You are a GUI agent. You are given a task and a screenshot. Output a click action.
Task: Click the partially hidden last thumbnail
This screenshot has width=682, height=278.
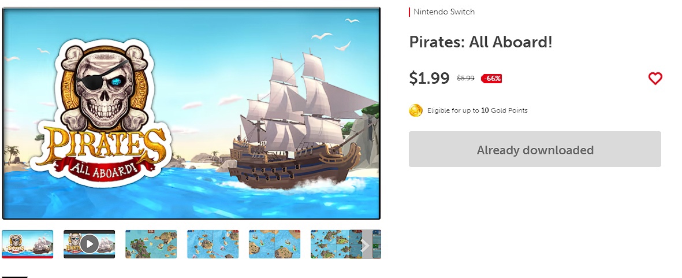pyautogui.click(x=377, y=244)
